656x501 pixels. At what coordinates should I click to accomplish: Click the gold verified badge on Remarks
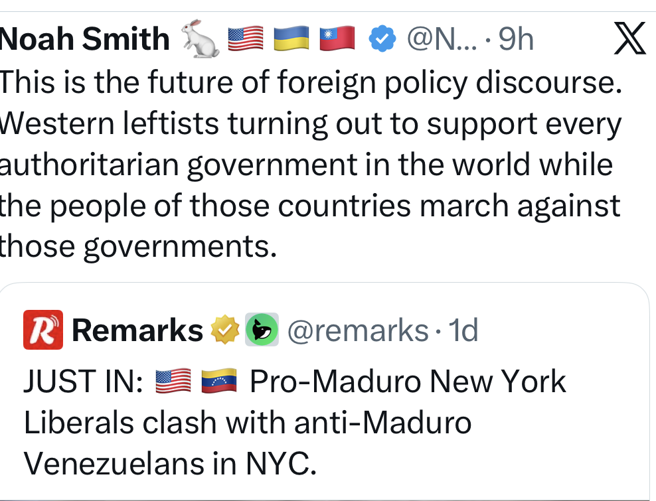[x=224, y=330]
